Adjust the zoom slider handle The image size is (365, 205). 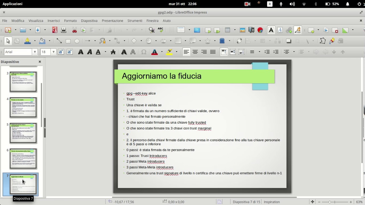click(x=330, y=202)
